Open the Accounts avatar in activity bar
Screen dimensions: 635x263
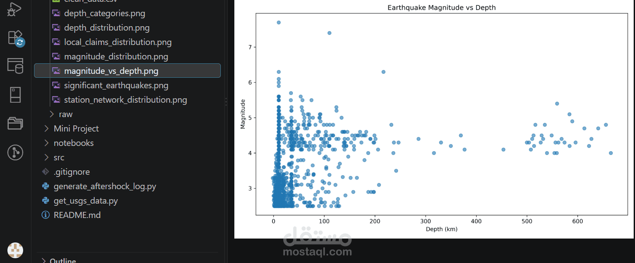coord(15,250)
